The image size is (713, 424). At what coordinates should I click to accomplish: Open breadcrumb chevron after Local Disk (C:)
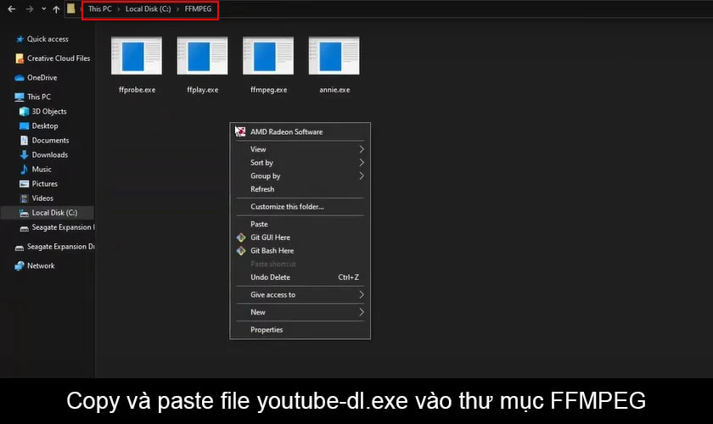pyautogui.click(x=177, y=9)
